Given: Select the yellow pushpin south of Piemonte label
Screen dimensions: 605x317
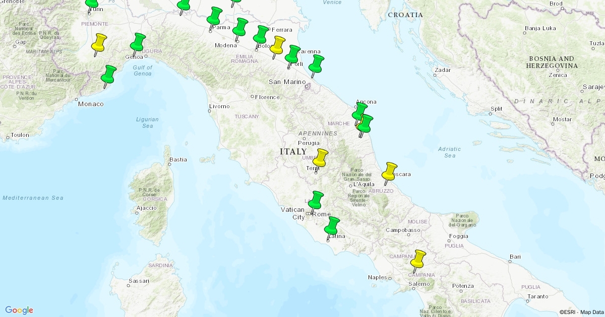Looking at the screenshot, I should [99, 43].
